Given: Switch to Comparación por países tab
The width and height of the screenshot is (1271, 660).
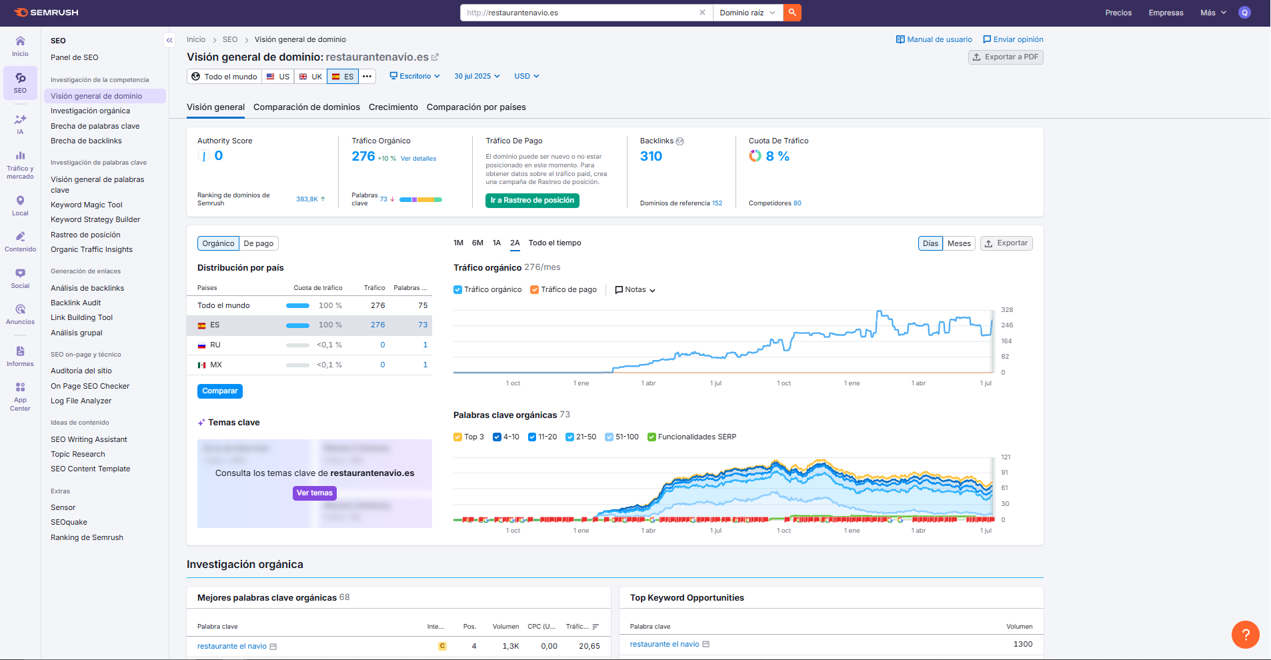Looking at the screenshot, I should pyautogui.click(x=476, y=107).
